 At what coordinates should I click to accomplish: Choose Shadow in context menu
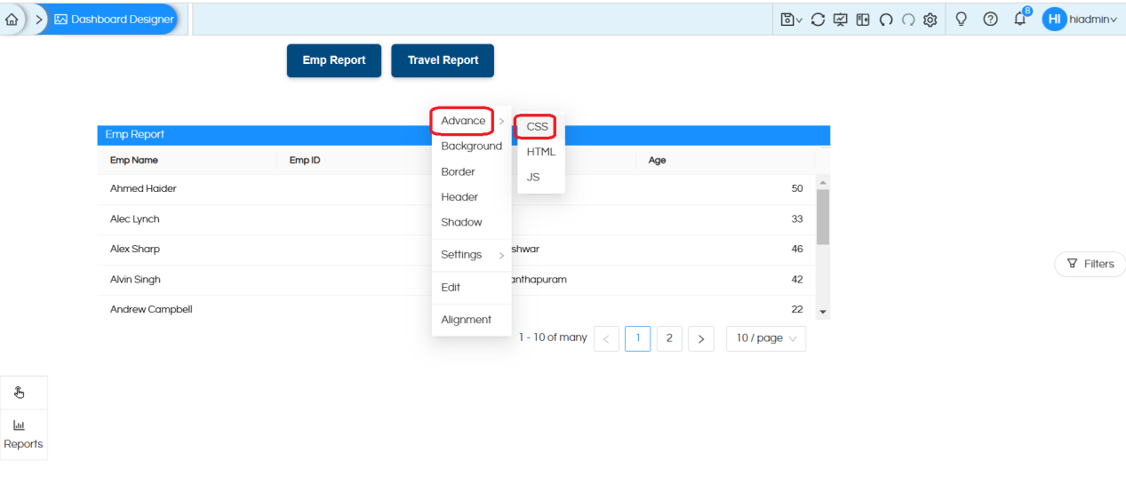coord(471,222)
